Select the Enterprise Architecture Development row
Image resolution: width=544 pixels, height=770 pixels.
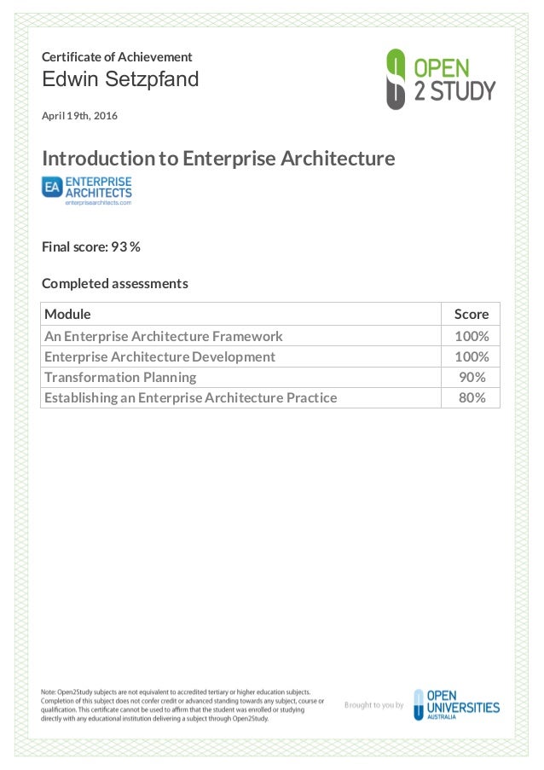[270, 356]
